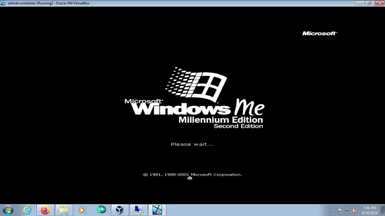Open the network tray icon
This screenshot has height=216, width=385.
pos(347,210)
